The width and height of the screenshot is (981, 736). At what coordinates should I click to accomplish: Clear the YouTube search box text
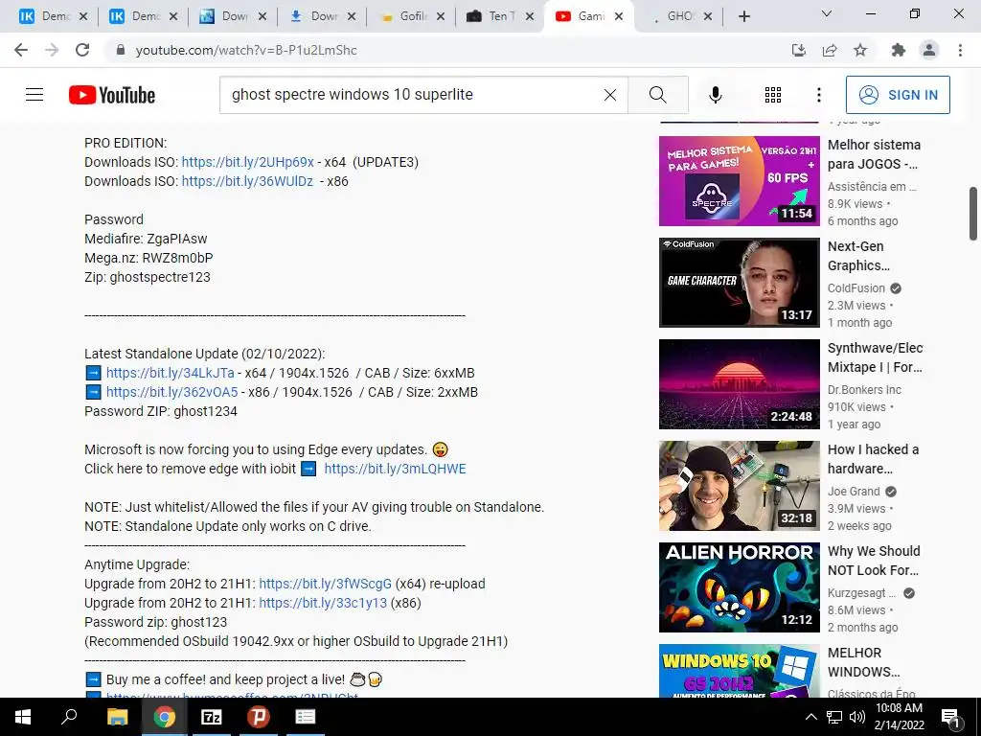coord(610,95)
